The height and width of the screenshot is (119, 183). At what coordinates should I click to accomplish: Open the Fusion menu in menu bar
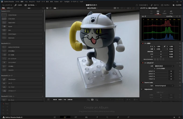pos(56,2)
